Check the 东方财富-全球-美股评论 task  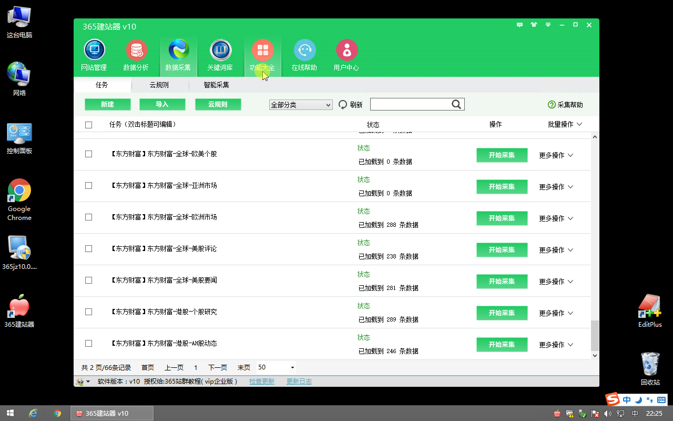pyautogui.click(x=88, y=248)
